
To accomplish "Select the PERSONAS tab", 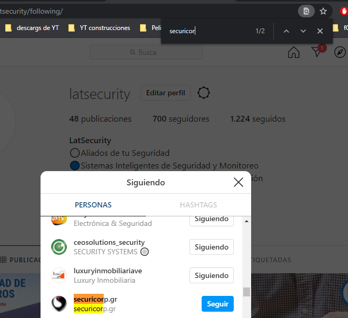I will pyautogui.click(x=93, y=205).
